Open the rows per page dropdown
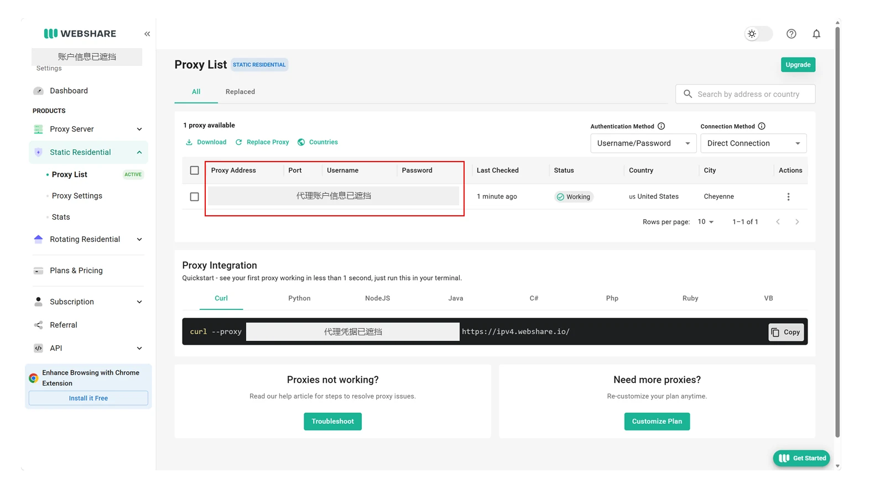The width and height of the screenshot is (885, 498). (x=705, y=222)
